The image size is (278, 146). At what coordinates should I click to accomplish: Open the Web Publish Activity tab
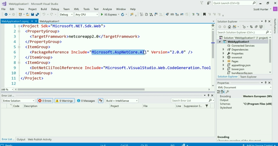(40, 140)
